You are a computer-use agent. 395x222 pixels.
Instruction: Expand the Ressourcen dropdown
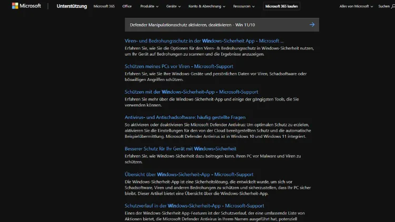[244, 6]
